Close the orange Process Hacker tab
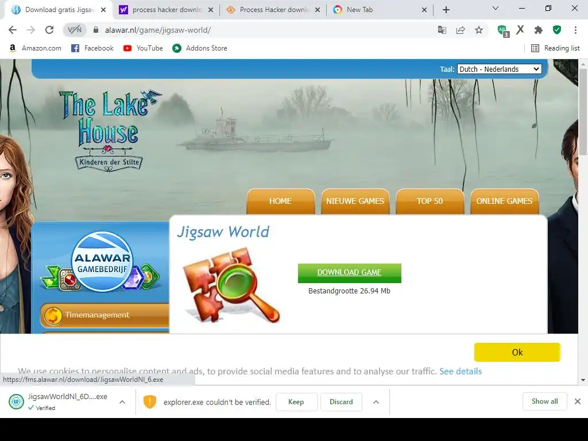 click(x=318, y=10)
